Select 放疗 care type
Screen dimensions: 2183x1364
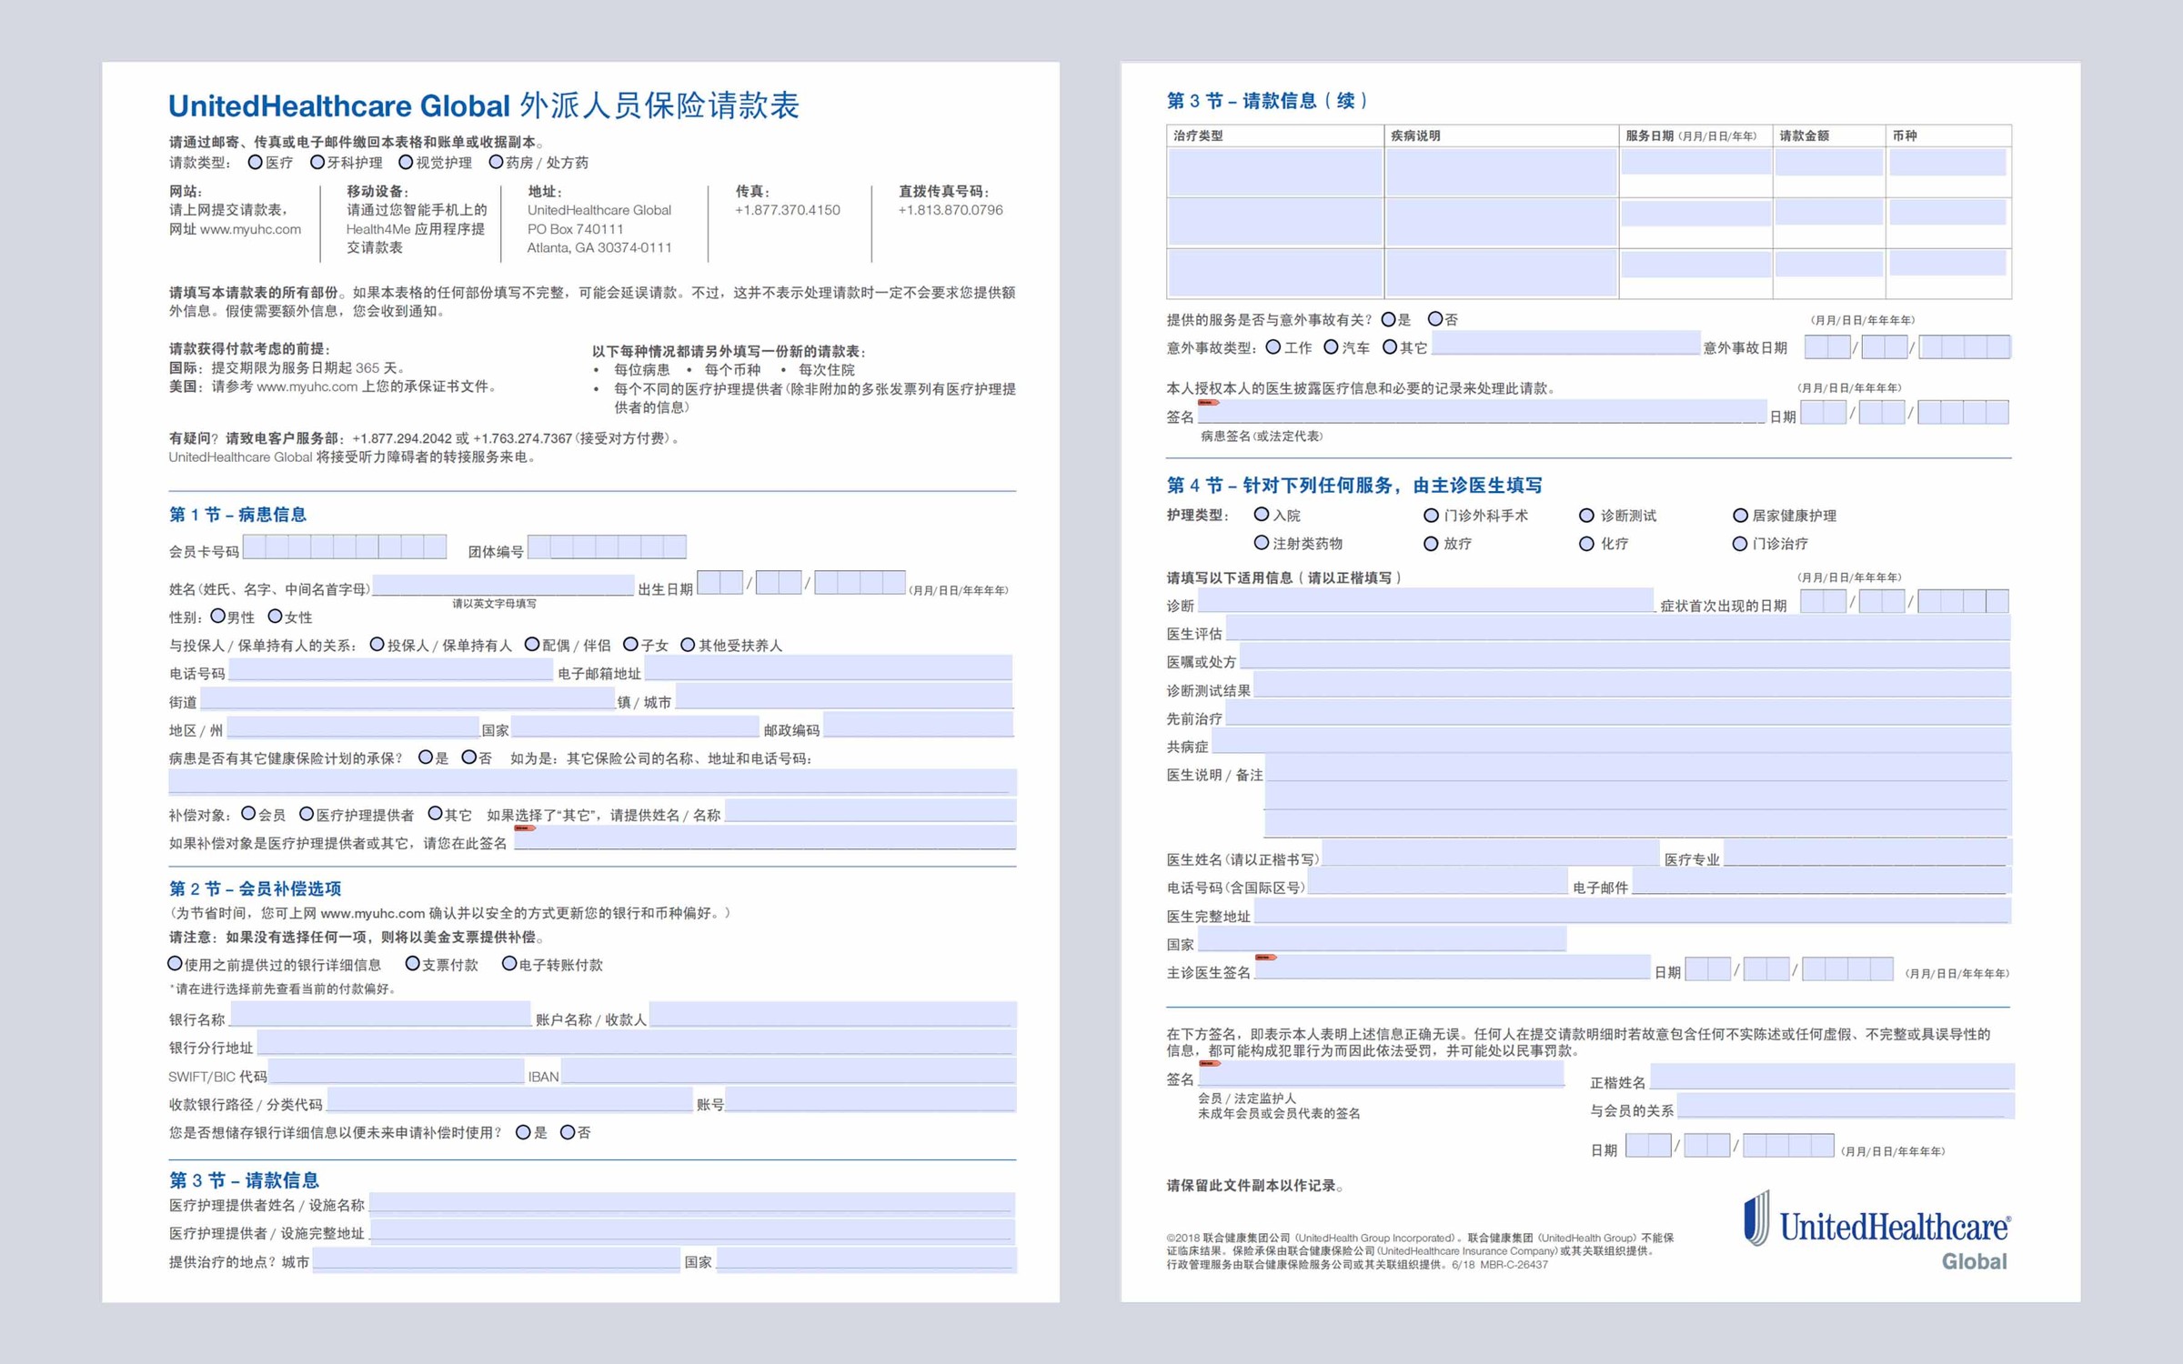coord(1431,544)
